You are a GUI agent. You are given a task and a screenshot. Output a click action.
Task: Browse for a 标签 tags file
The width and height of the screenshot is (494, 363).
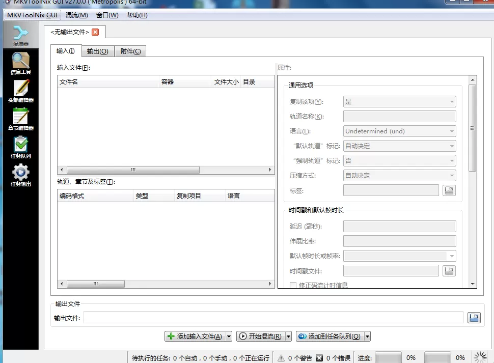449,190
